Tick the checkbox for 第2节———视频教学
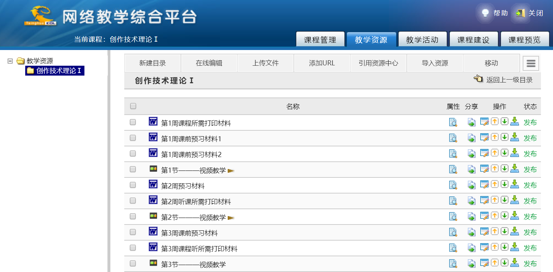The height and width of the screenshot is (272, 553). pyautogui.click(x=133, y=217)
